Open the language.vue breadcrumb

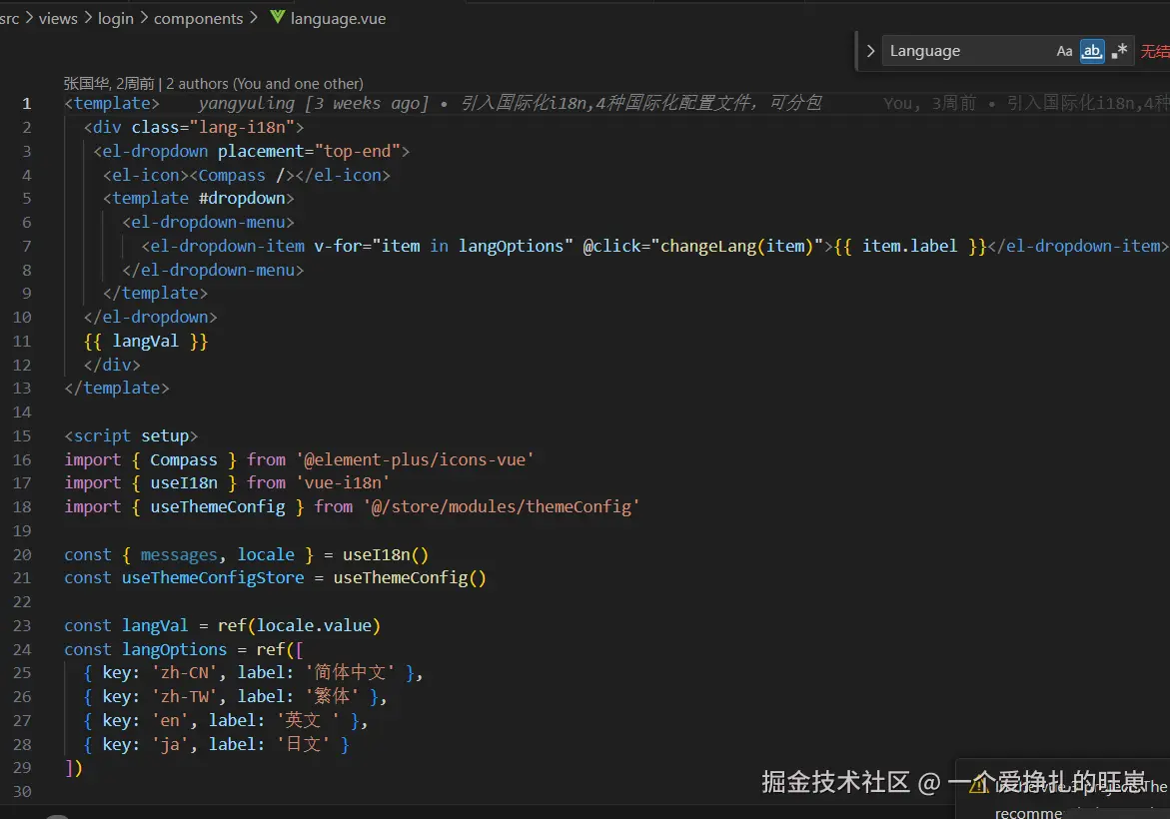coord(338,19)
